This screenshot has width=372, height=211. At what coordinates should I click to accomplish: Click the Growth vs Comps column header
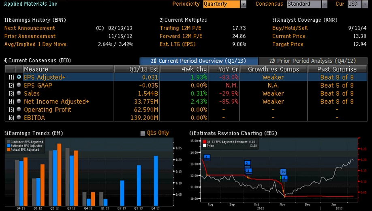[273, 69]
